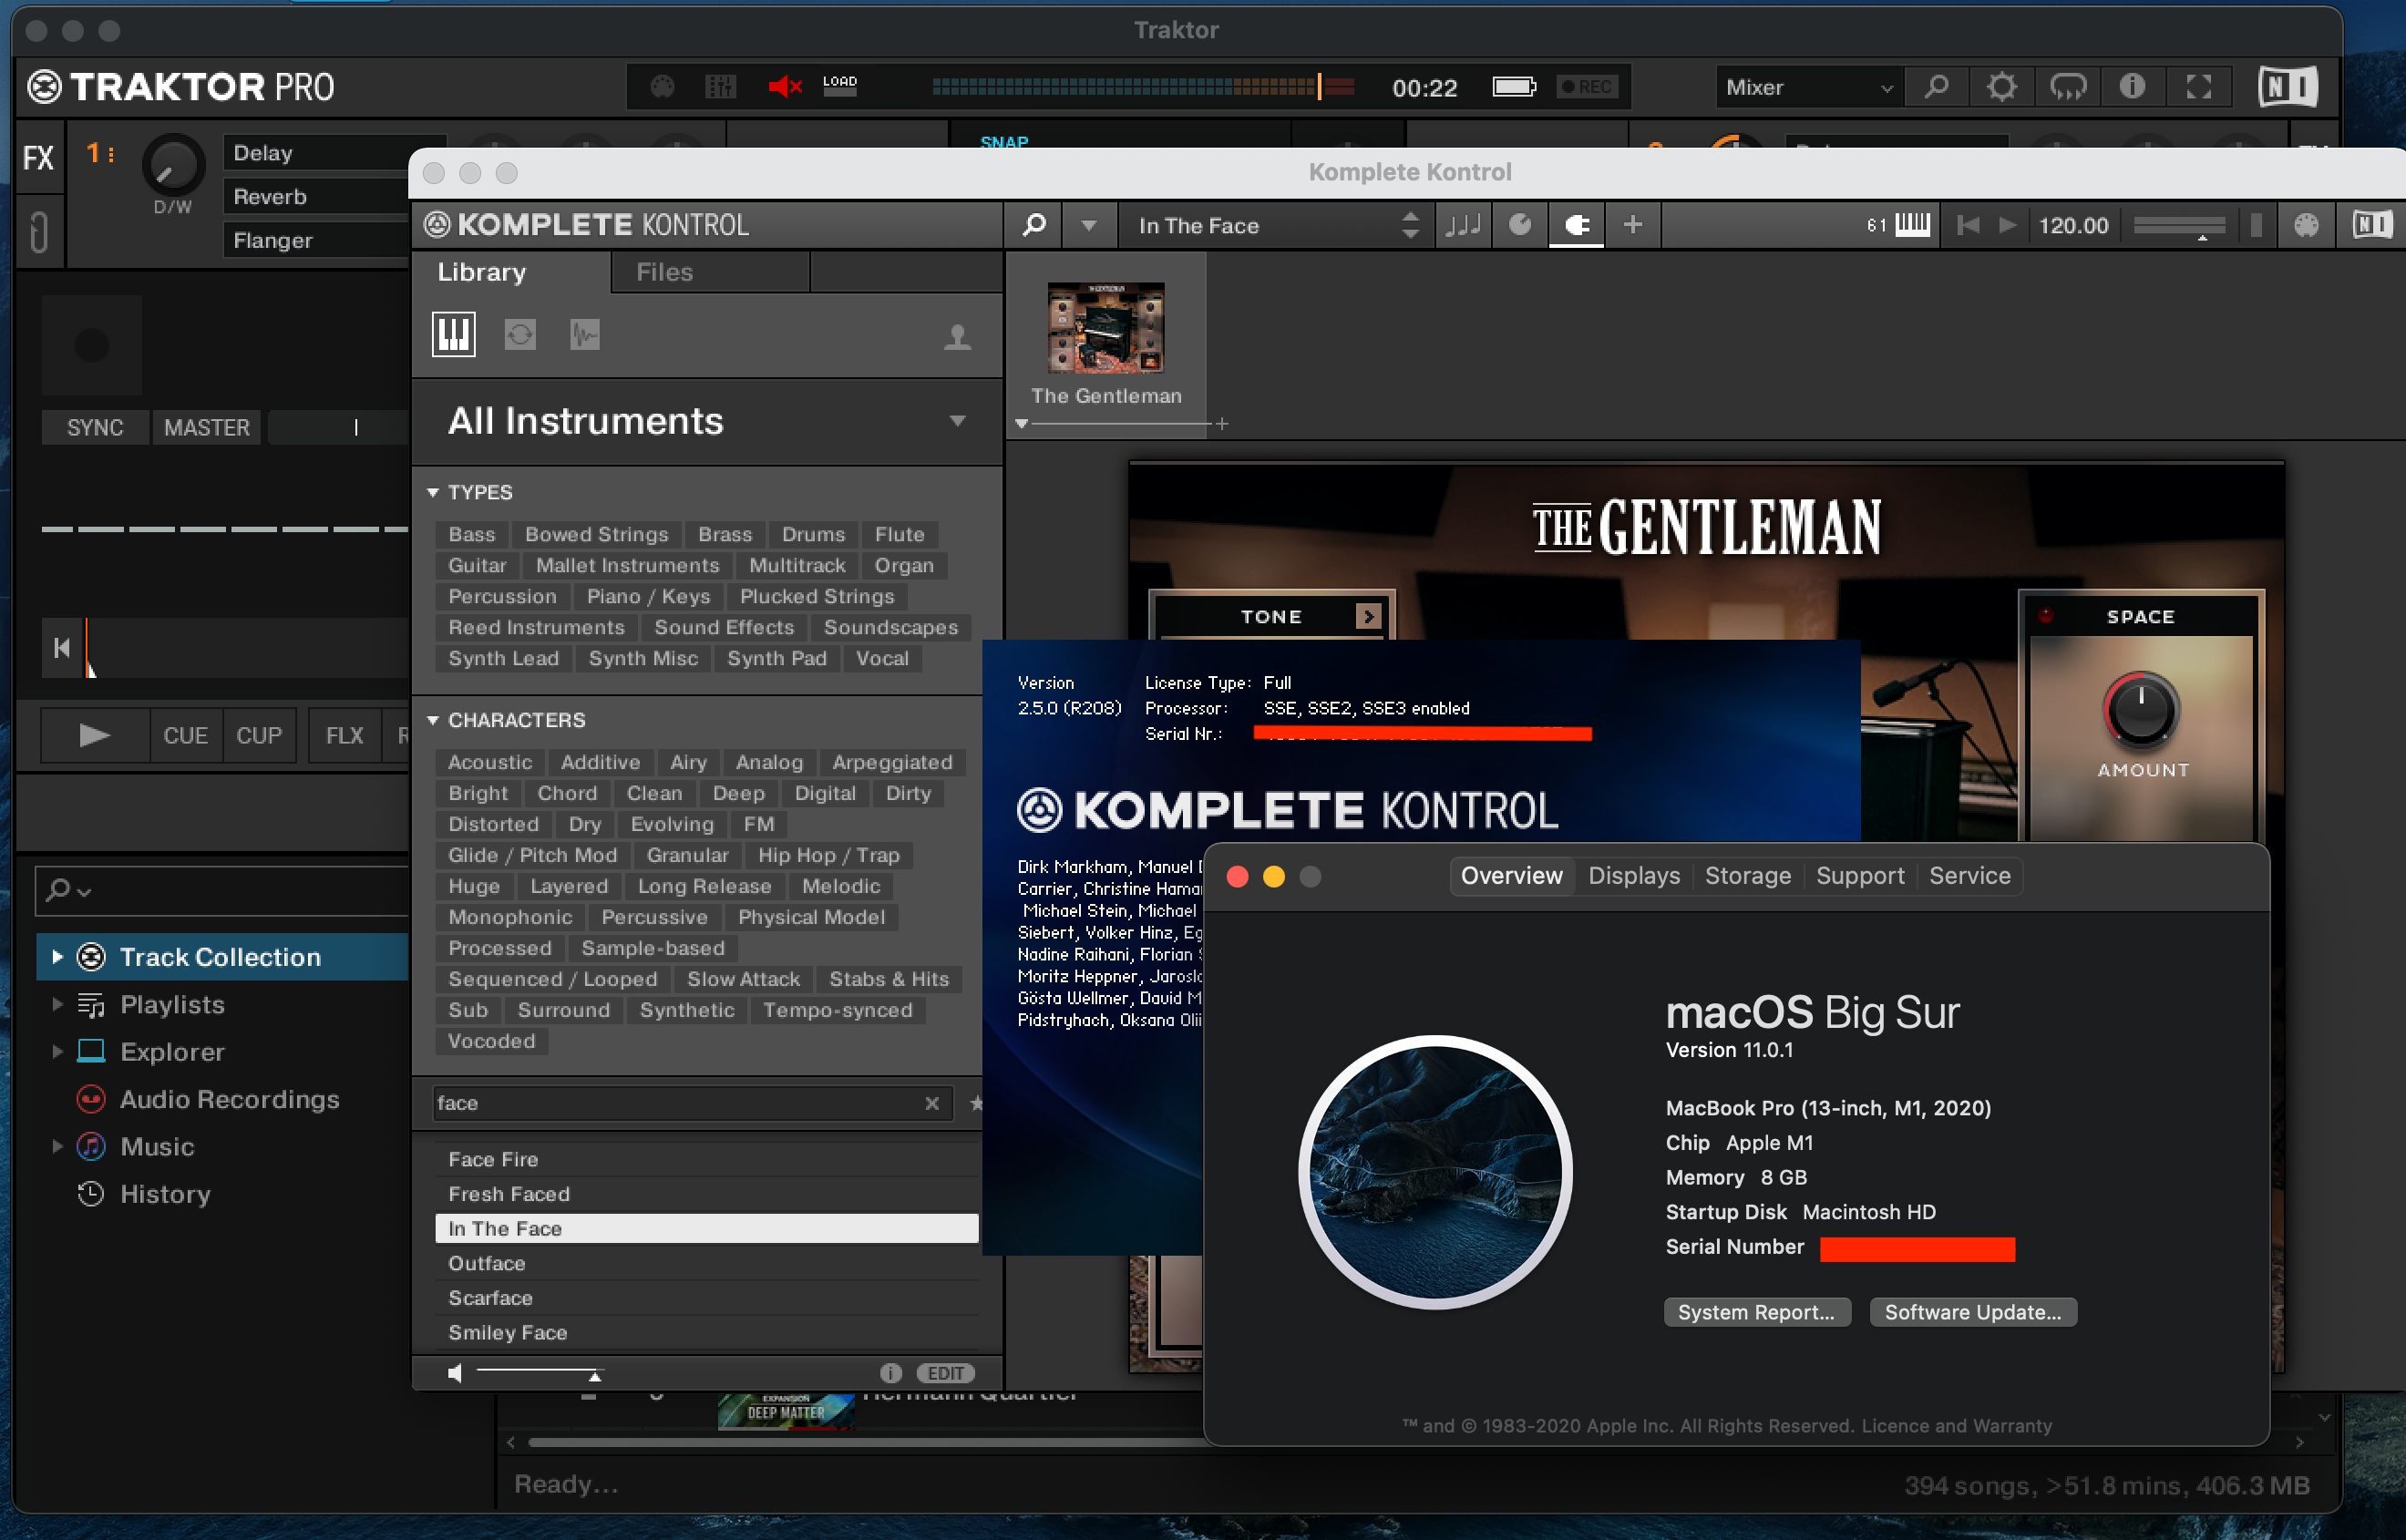Clear the face search with the X icon

tap(932, 1103)
